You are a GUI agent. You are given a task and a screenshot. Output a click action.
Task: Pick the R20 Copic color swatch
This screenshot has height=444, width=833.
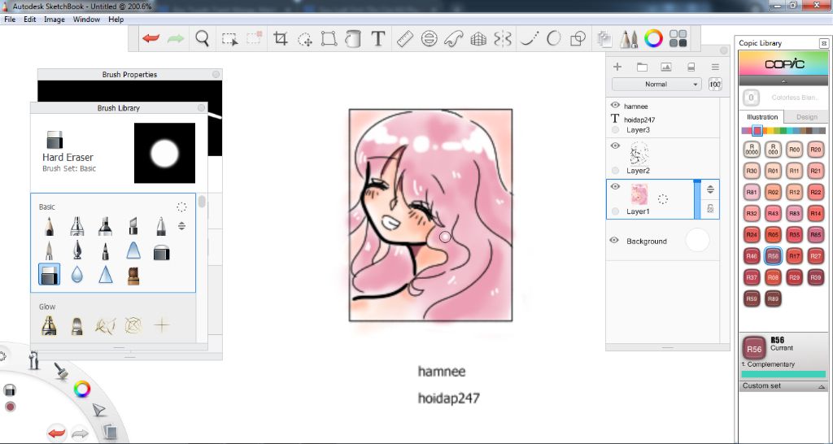click(815, 150)
